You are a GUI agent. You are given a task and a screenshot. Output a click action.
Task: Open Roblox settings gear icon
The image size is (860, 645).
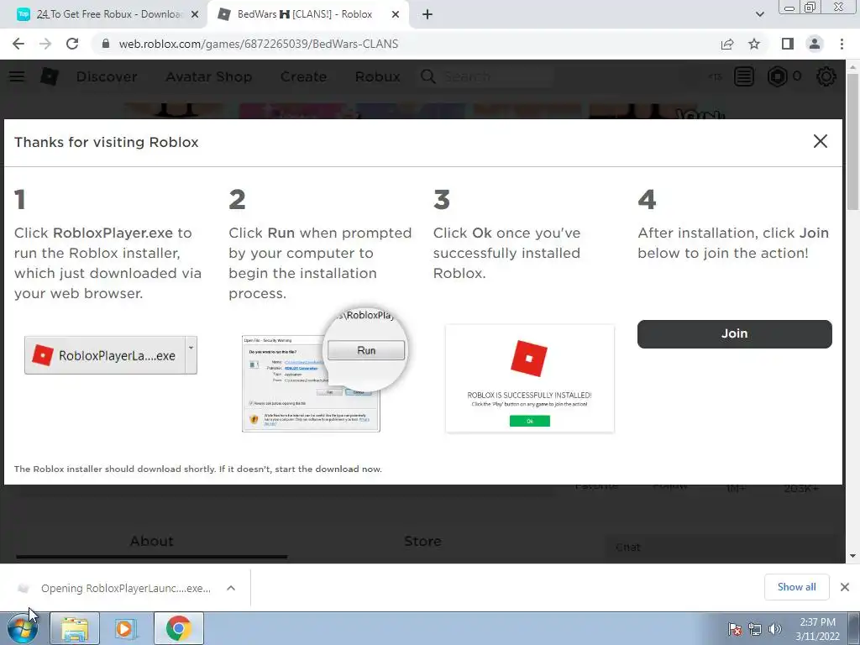826,76
